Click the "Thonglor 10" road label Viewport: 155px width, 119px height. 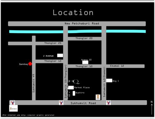click(84, 66)
